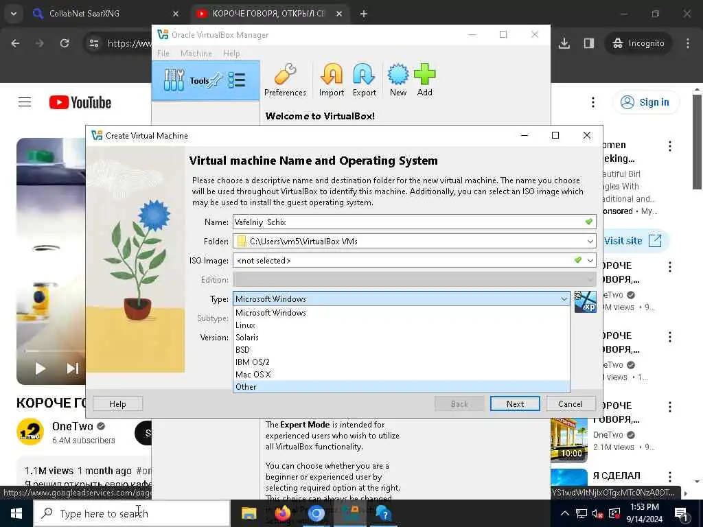Viewport: 703px width, 527px height.
Task: Go back in the browser
Action: (15, 43)
